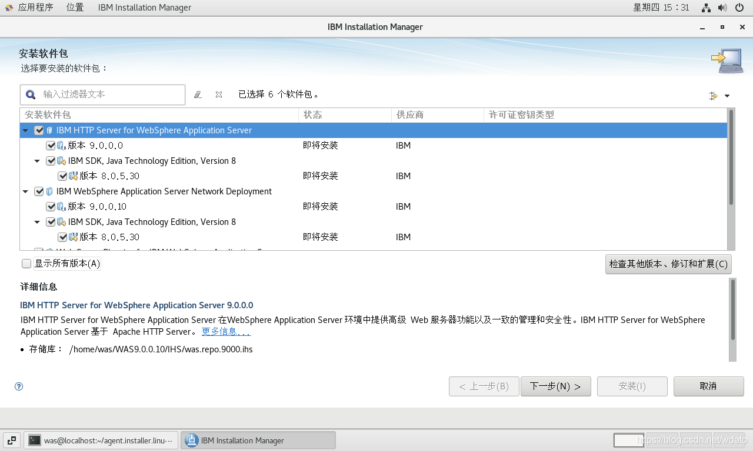This screenshot has width=753, height=451.
Task: Open the 更多信息... link
Action: click(x=226, y=332)
